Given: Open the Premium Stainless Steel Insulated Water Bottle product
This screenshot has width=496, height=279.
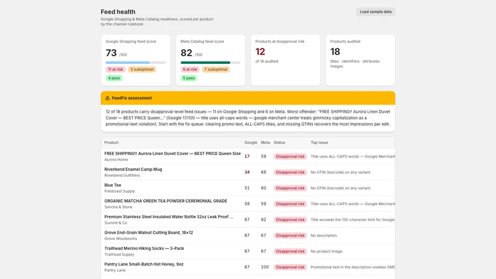Looking at the screenshot, I should [x=169, y=216].
